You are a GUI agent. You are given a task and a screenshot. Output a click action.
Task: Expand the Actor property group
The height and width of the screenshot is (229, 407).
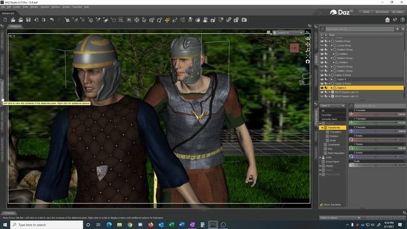point(321,157)
